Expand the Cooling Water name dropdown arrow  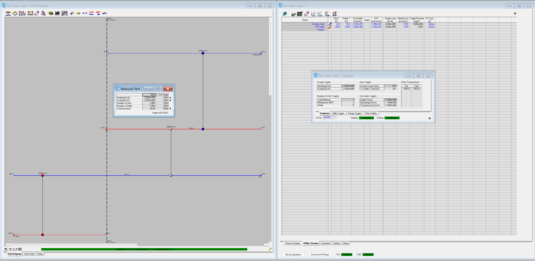point(327,24)
